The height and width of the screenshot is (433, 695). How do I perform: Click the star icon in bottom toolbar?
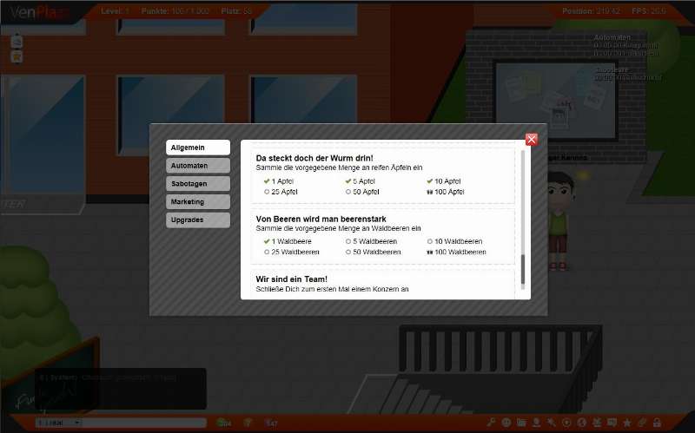coord(626,423)
